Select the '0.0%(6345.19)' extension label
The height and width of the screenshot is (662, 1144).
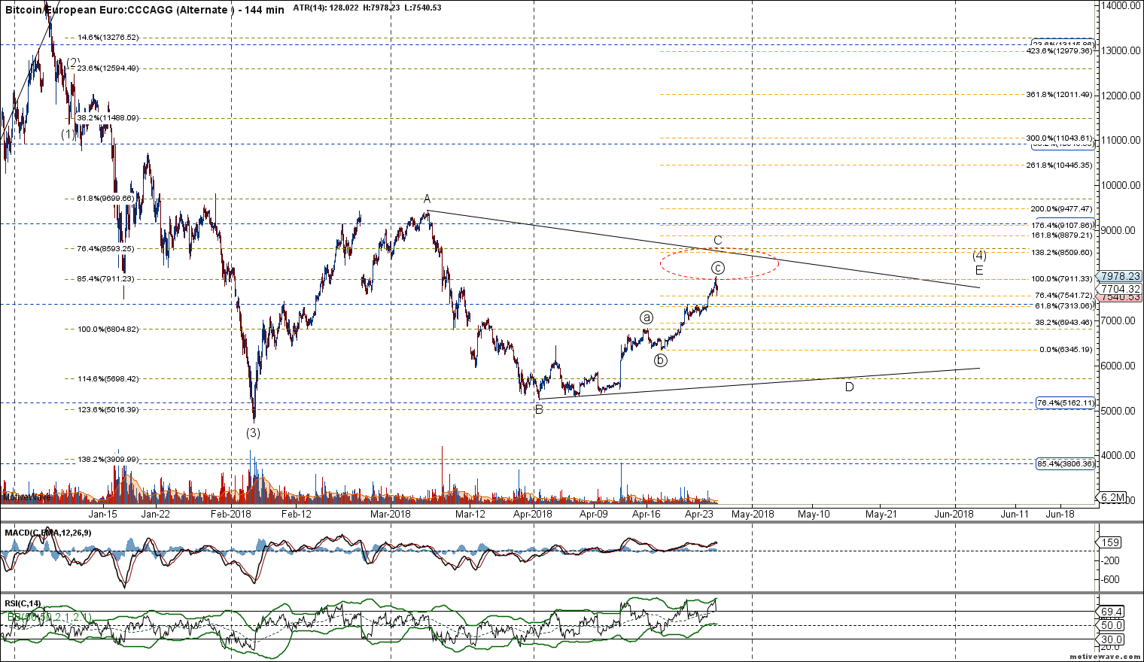pos(1066,349)
